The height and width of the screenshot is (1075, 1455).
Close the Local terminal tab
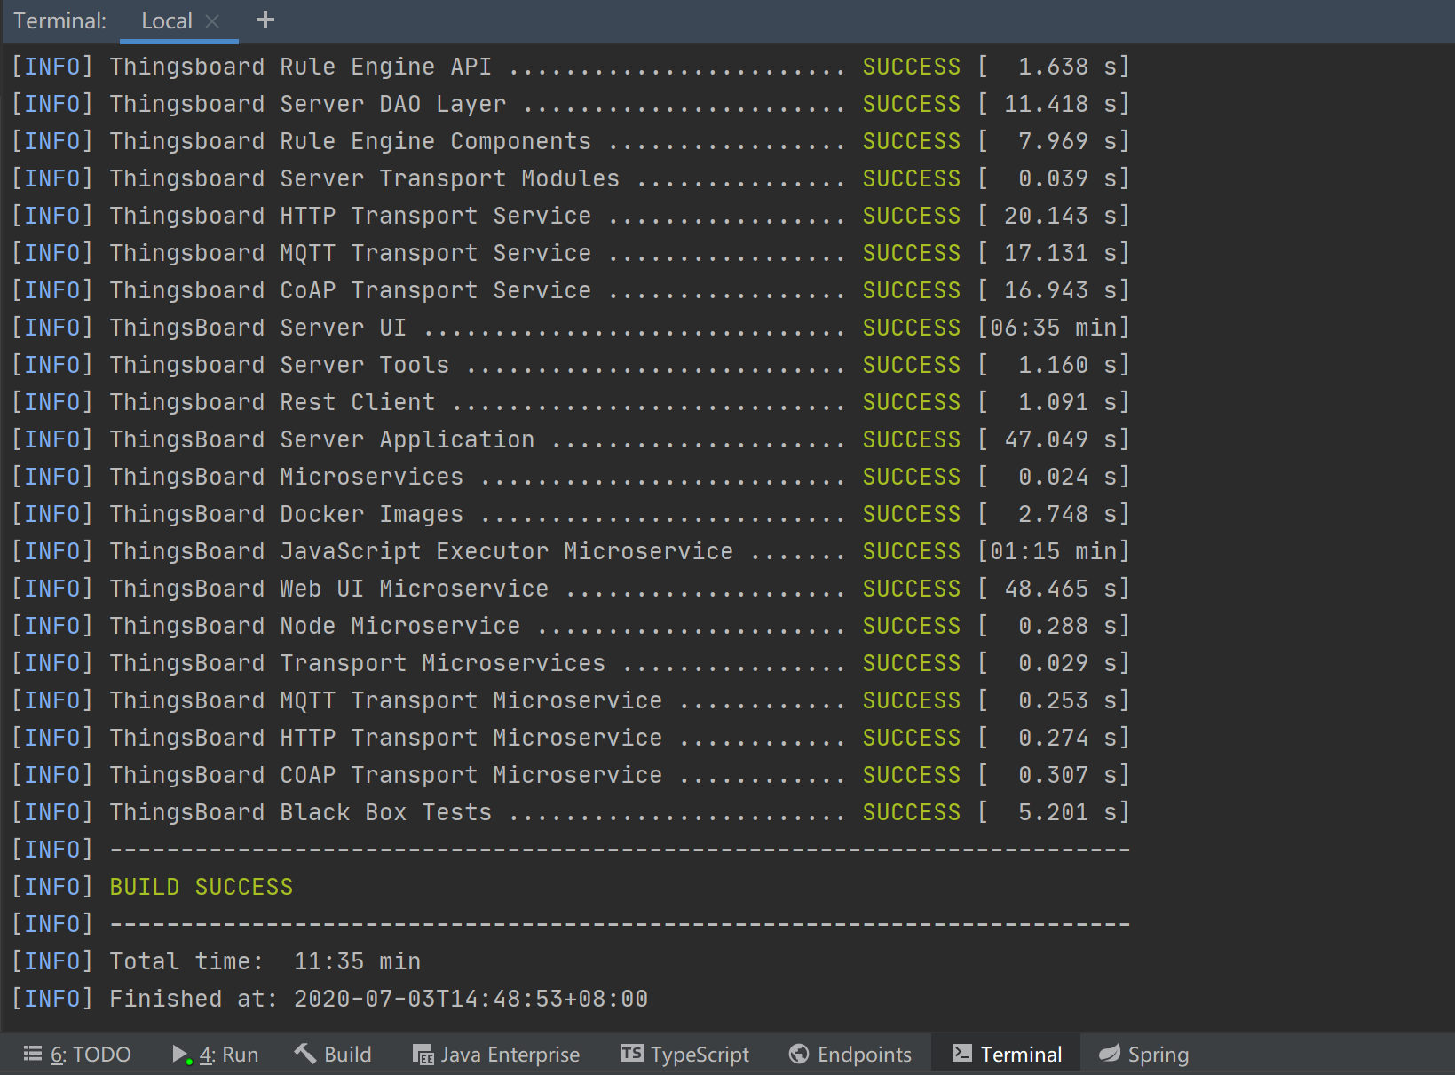212,21
